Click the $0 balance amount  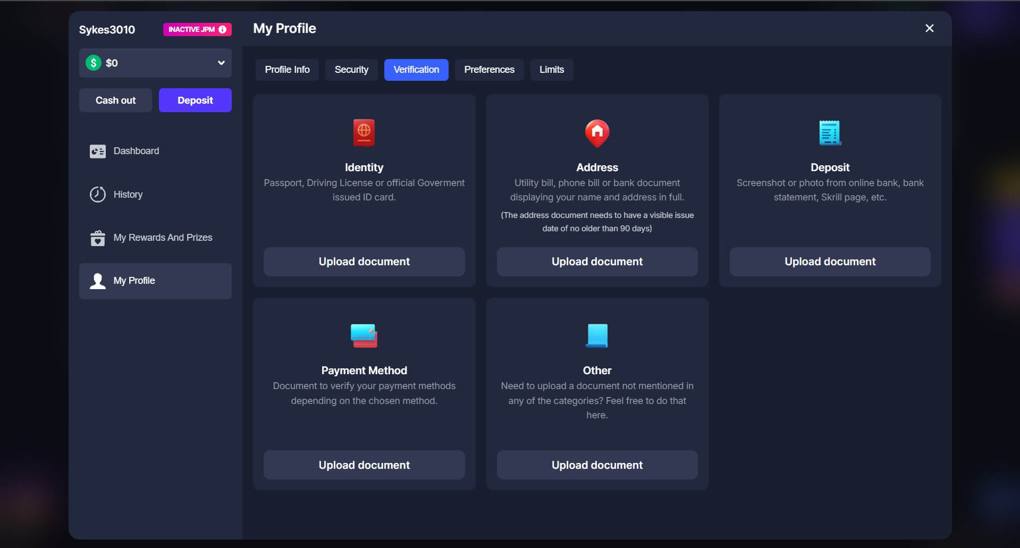click(x=112, y=63)
